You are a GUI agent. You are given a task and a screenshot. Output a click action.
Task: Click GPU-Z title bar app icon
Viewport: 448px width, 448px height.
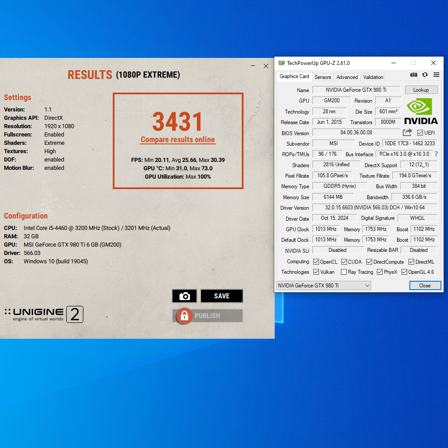[281, 63]
